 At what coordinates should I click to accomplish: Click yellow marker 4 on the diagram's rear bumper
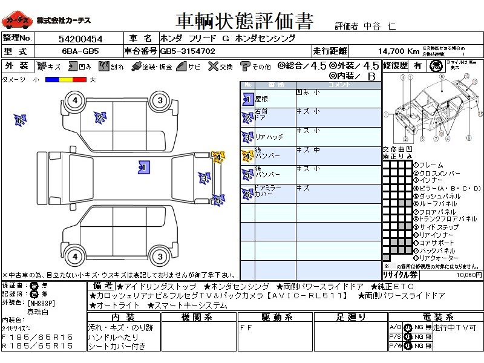(x=218, y=157)
